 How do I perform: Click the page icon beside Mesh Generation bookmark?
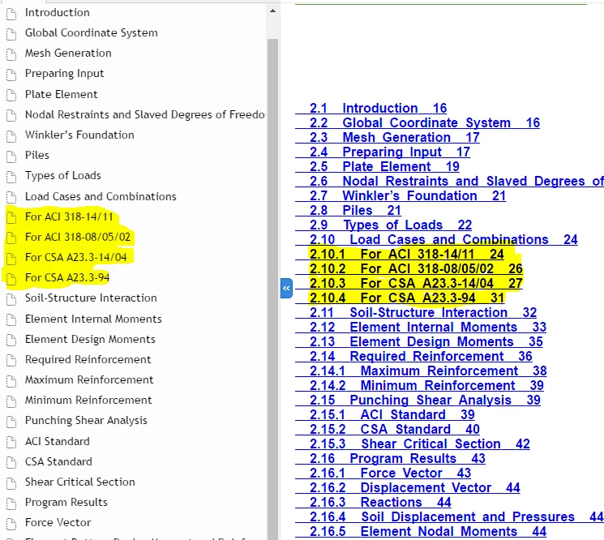(11, 54)
